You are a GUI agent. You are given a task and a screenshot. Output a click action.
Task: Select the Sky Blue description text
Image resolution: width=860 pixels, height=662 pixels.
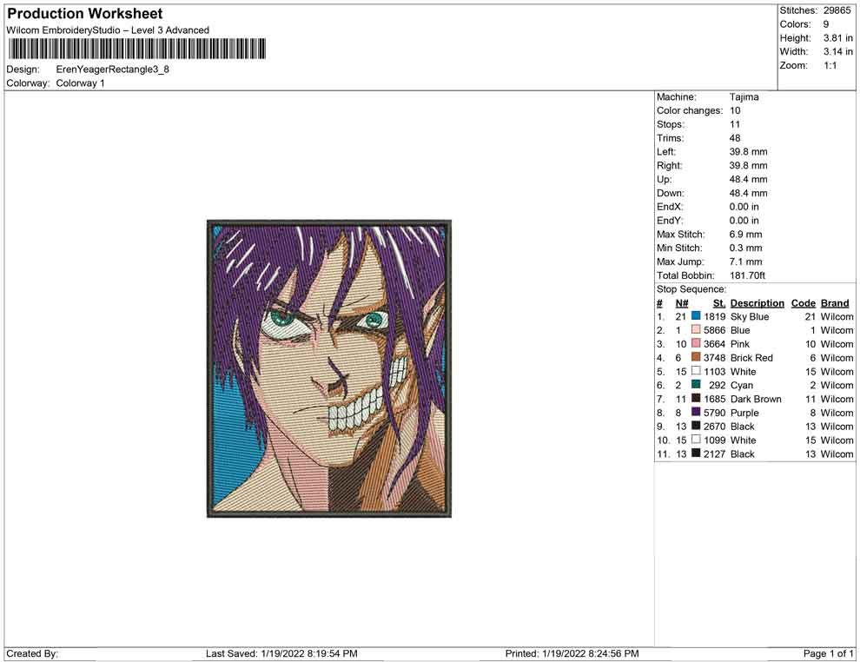[x=750, y=316]
